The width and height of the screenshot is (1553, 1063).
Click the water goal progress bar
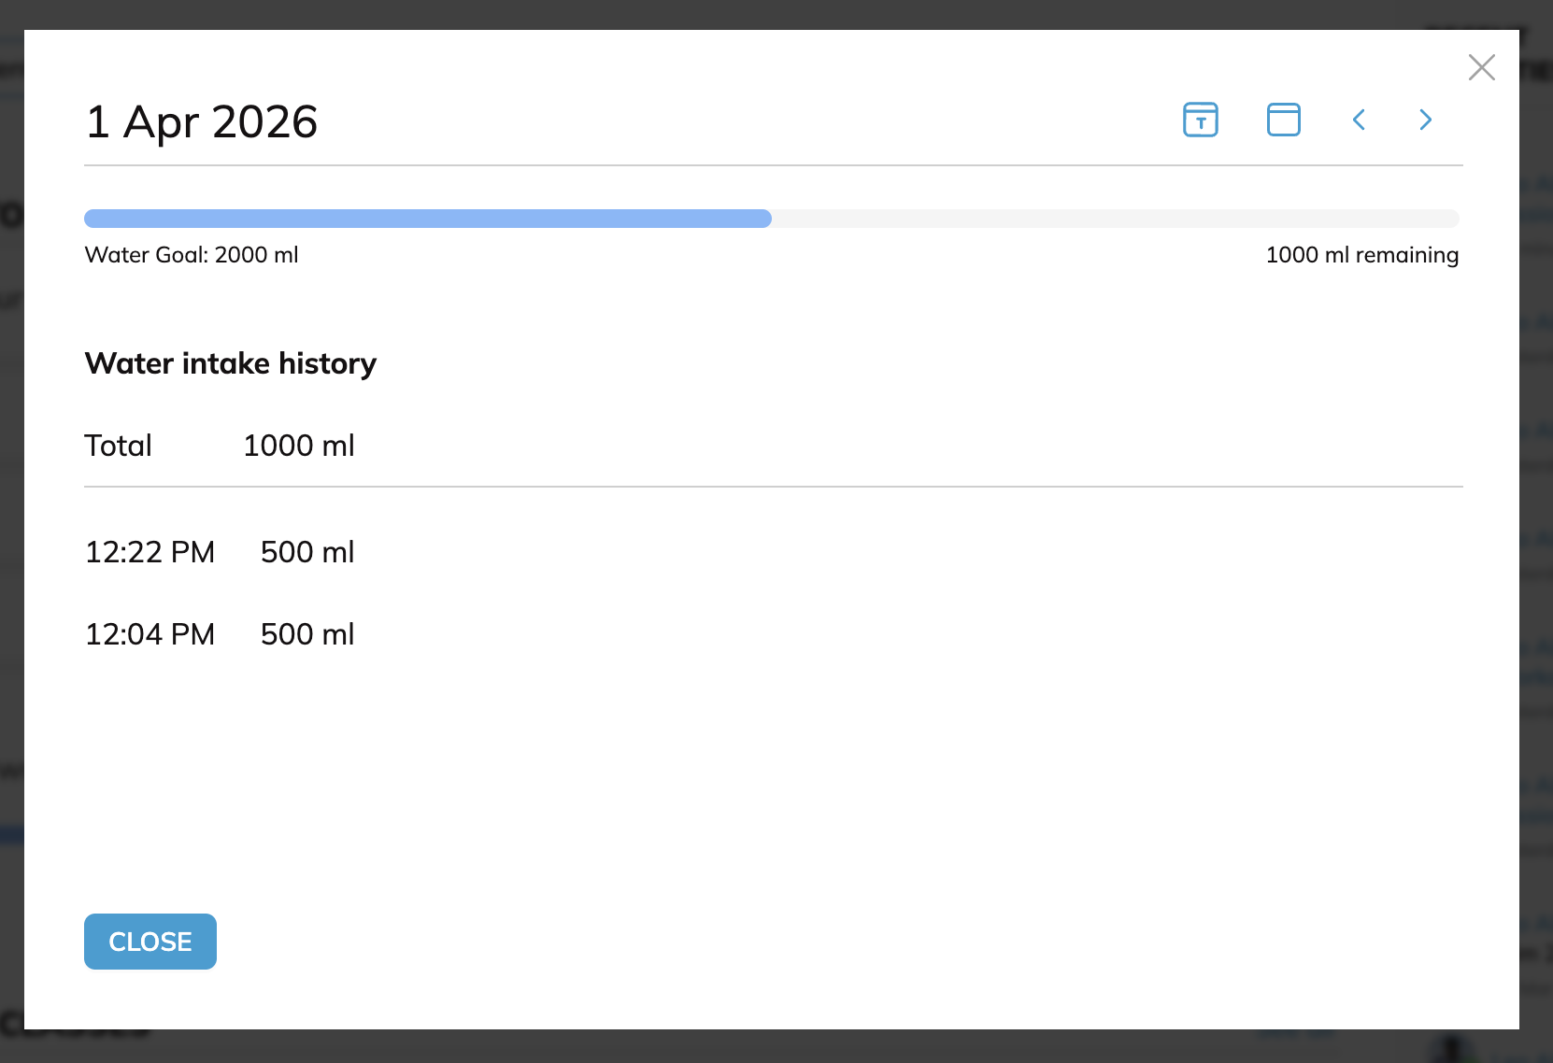[x=771, y=219]
